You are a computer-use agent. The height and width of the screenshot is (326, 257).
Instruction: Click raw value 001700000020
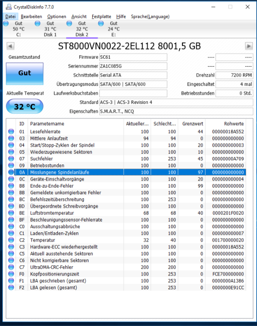coord(228,240)
